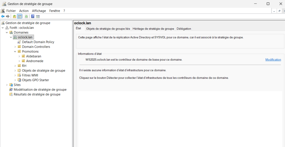Select Résultats de stratégie de groupe node

[37, 94]
